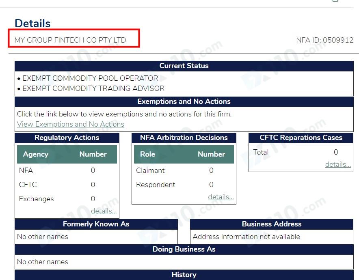
Task: Open details link under NFA Arbitration Decisions
Action: tap(221, 197)
